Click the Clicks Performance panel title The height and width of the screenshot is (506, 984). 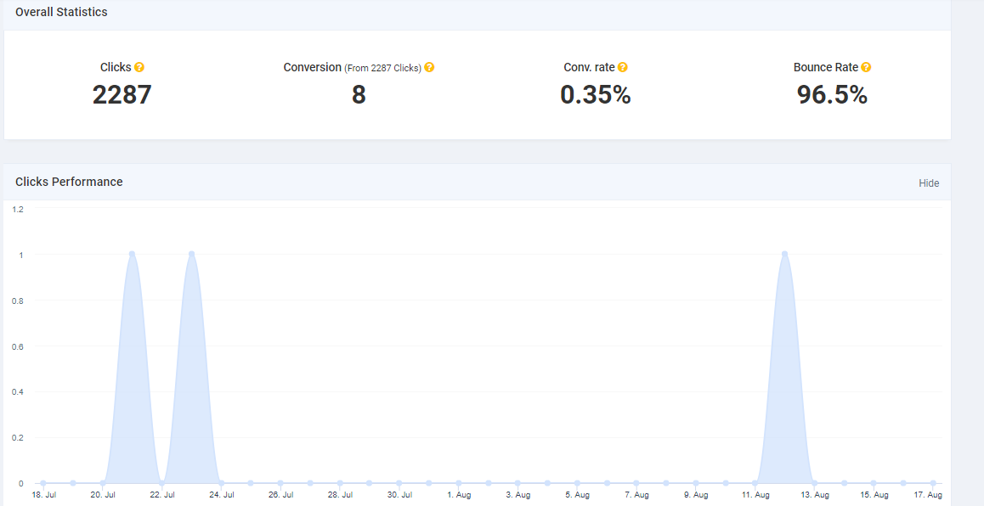69,183
